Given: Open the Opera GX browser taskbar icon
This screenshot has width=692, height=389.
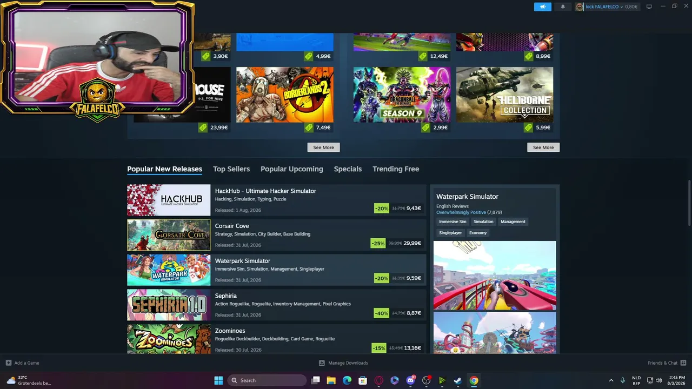Looking at the screenshot, I should pos(378,380).
